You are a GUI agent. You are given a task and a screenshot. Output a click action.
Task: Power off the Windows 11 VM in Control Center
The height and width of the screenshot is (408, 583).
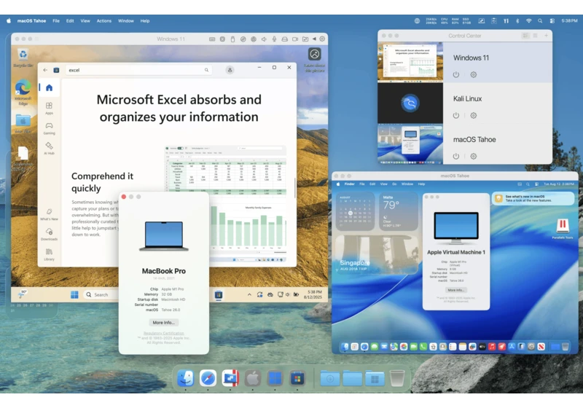click(456, 75)
